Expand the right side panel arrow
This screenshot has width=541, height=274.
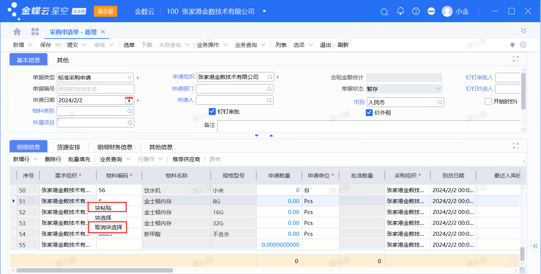536,246
